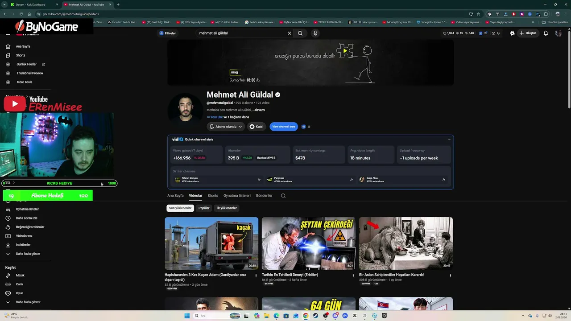Viewport: 571px width, 321px height.
Task: Open the channel Ana Sayfa tab
Action: coord(175,196)
